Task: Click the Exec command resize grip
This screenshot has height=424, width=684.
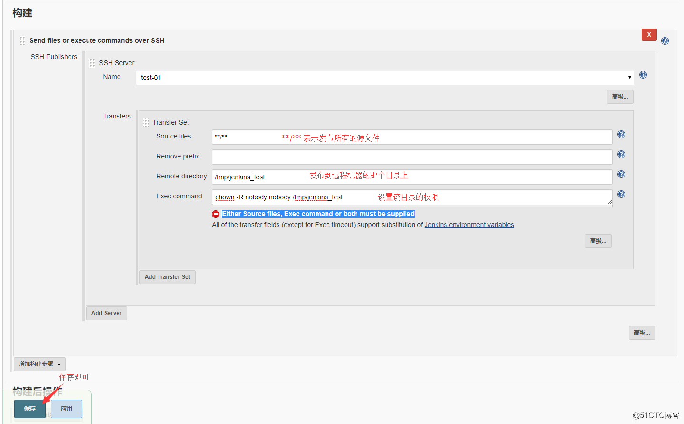Action: coord(609,203)
